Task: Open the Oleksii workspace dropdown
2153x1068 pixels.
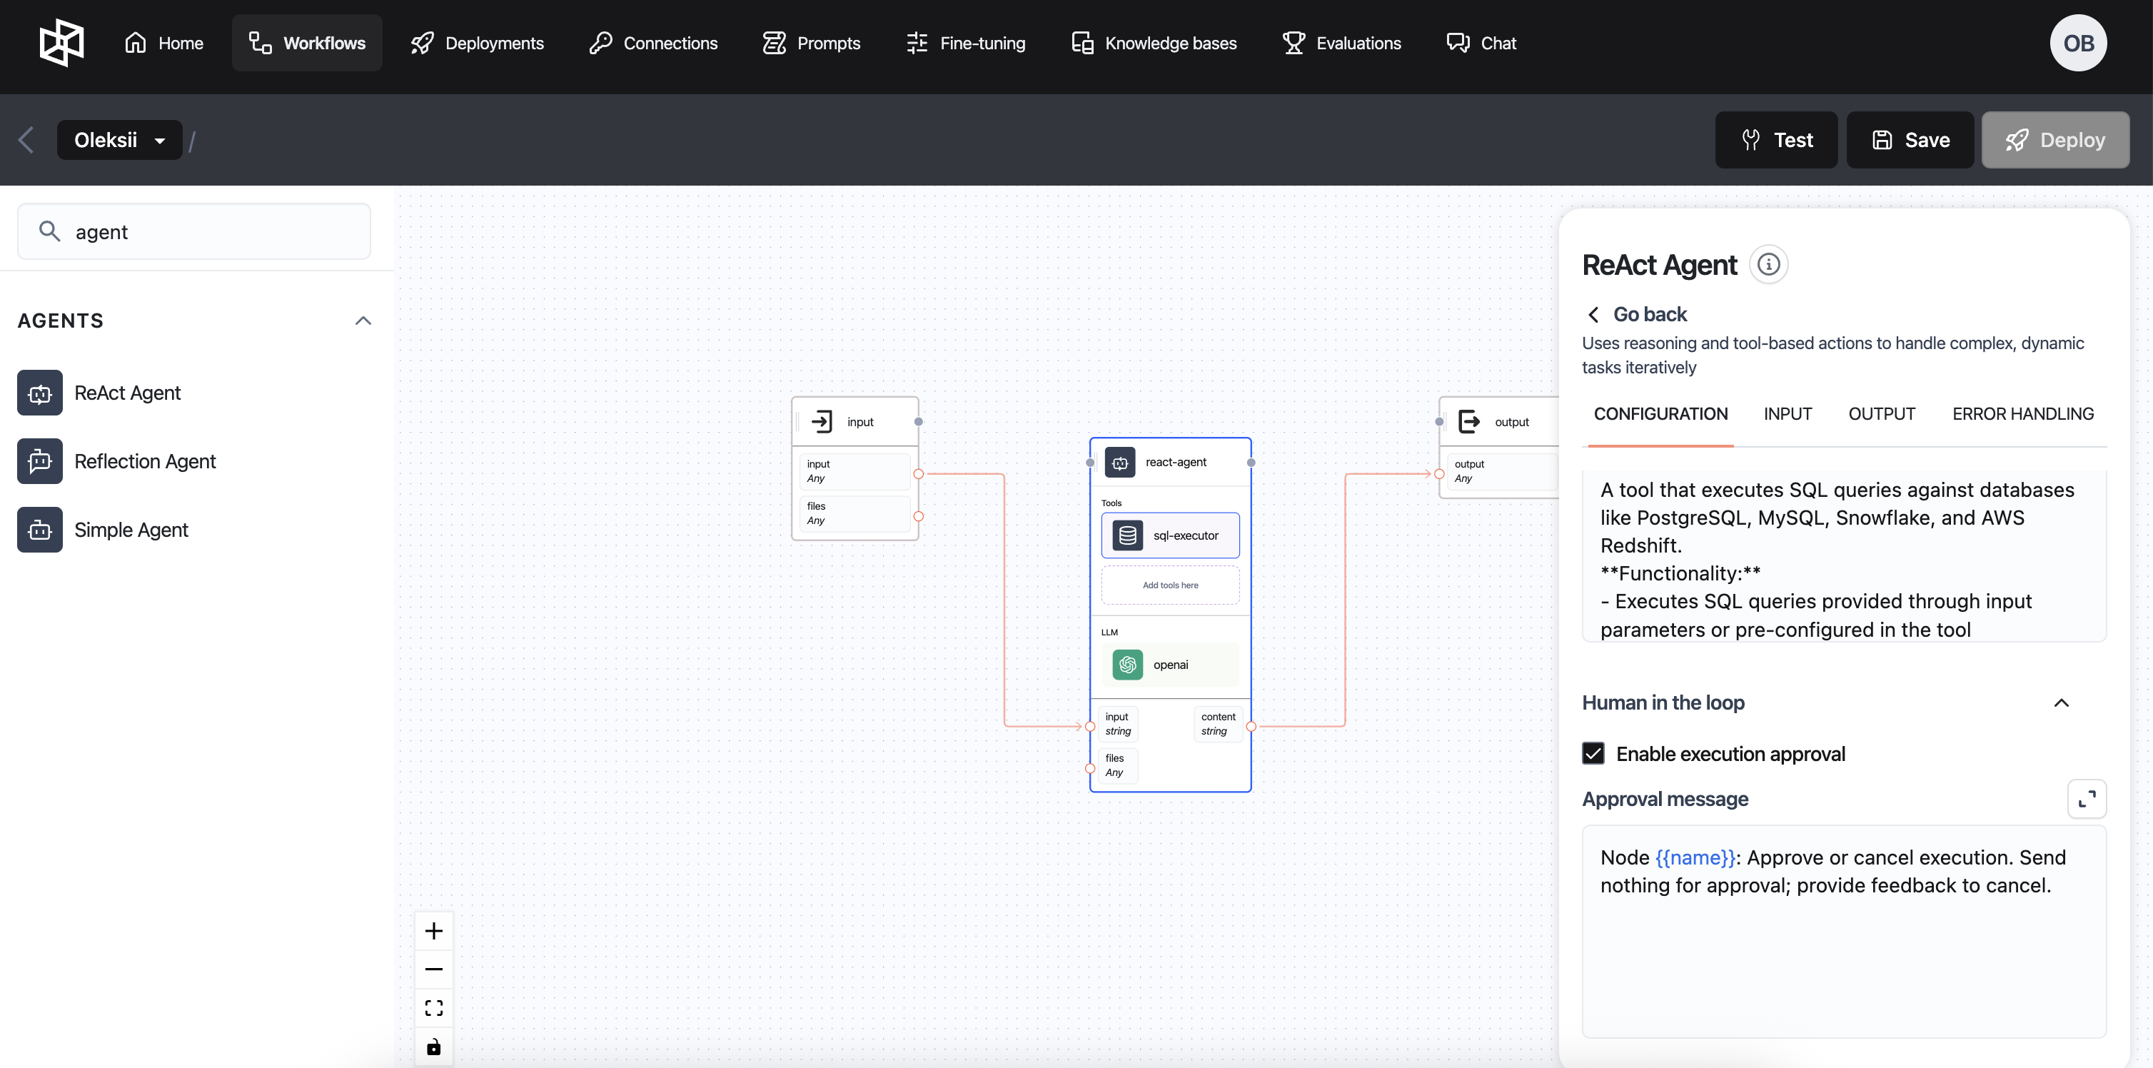Action: click(119, 141)
